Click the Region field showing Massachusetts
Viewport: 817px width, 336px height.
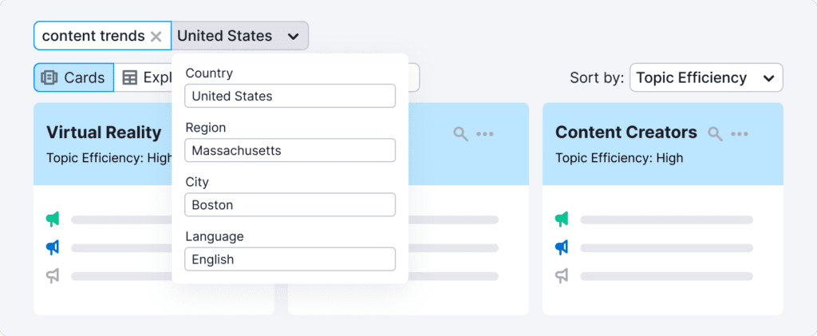(290, 150)
